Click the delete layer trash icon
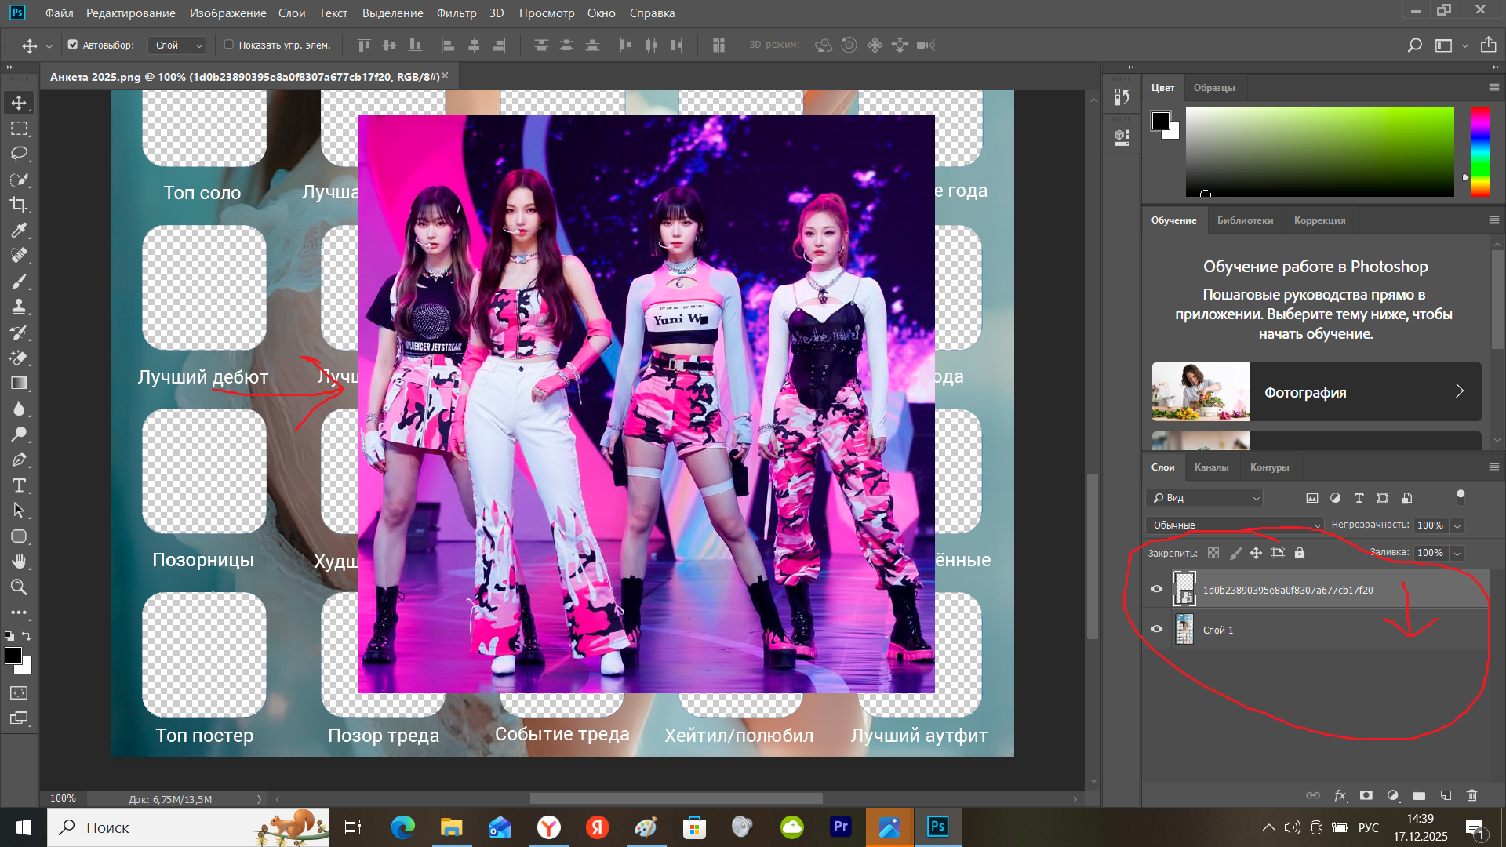1506x847 pixels. pyautogui.click(x=1471, y=795)
